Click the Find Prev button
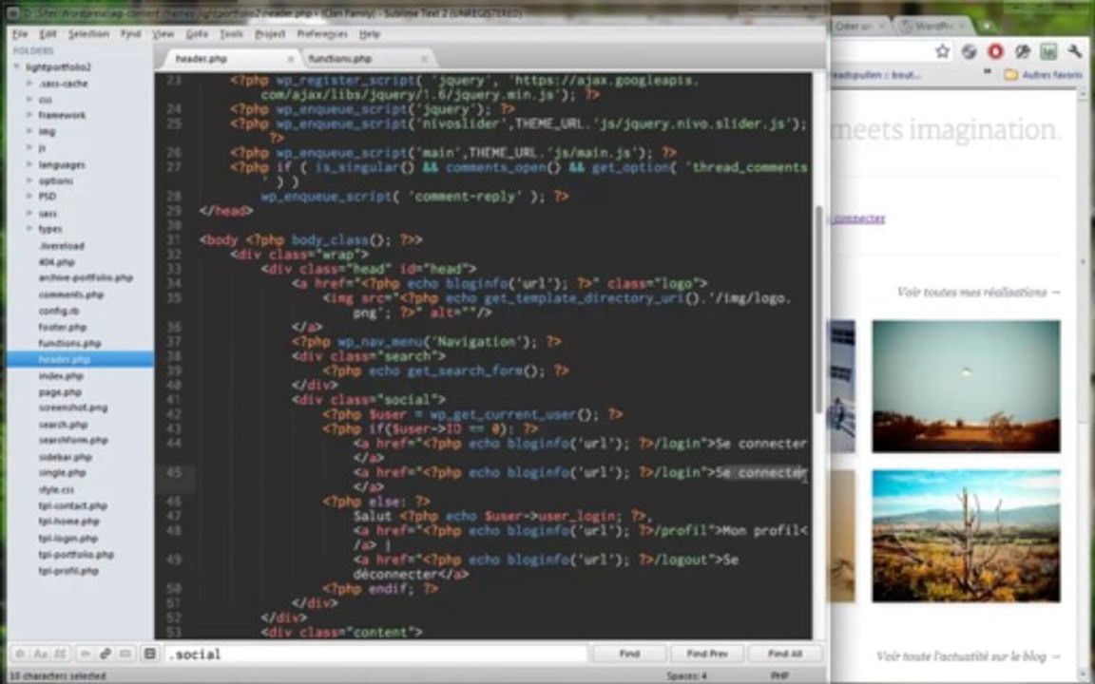 coord(707,654)
